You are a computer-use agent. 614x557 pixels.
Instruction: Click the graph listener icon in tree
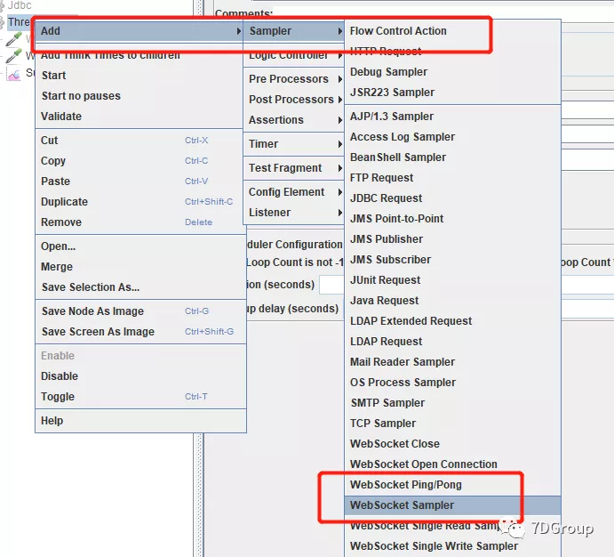click(x=13, y=74)
